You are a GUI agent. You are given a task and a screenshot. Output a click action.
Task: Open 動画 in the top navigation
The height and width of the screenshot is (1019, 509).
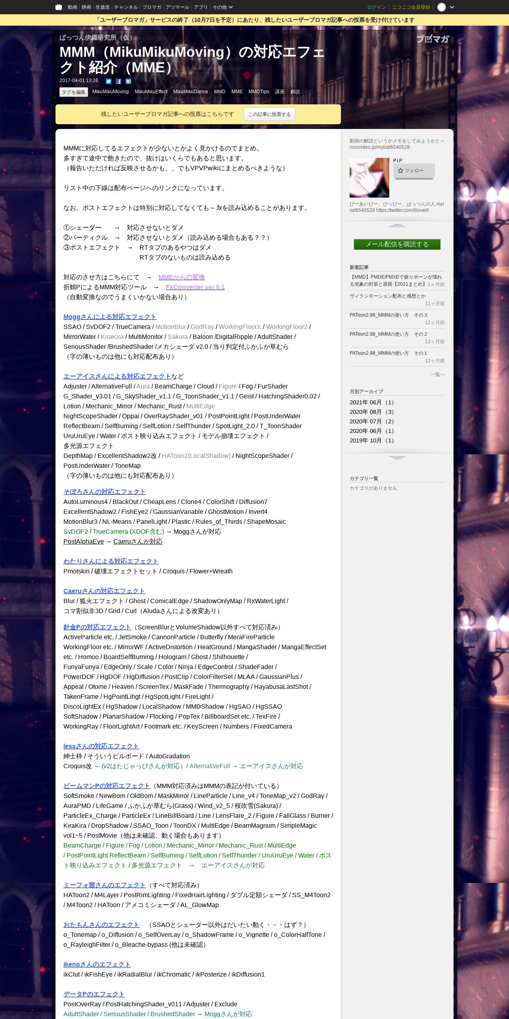72,7
